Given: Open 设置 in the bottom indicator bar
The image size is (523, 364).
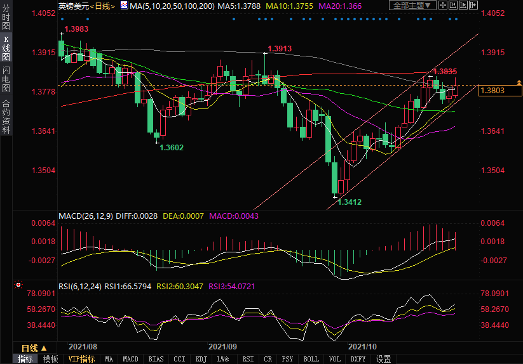Looking at the screenshot, I should 383,359.
